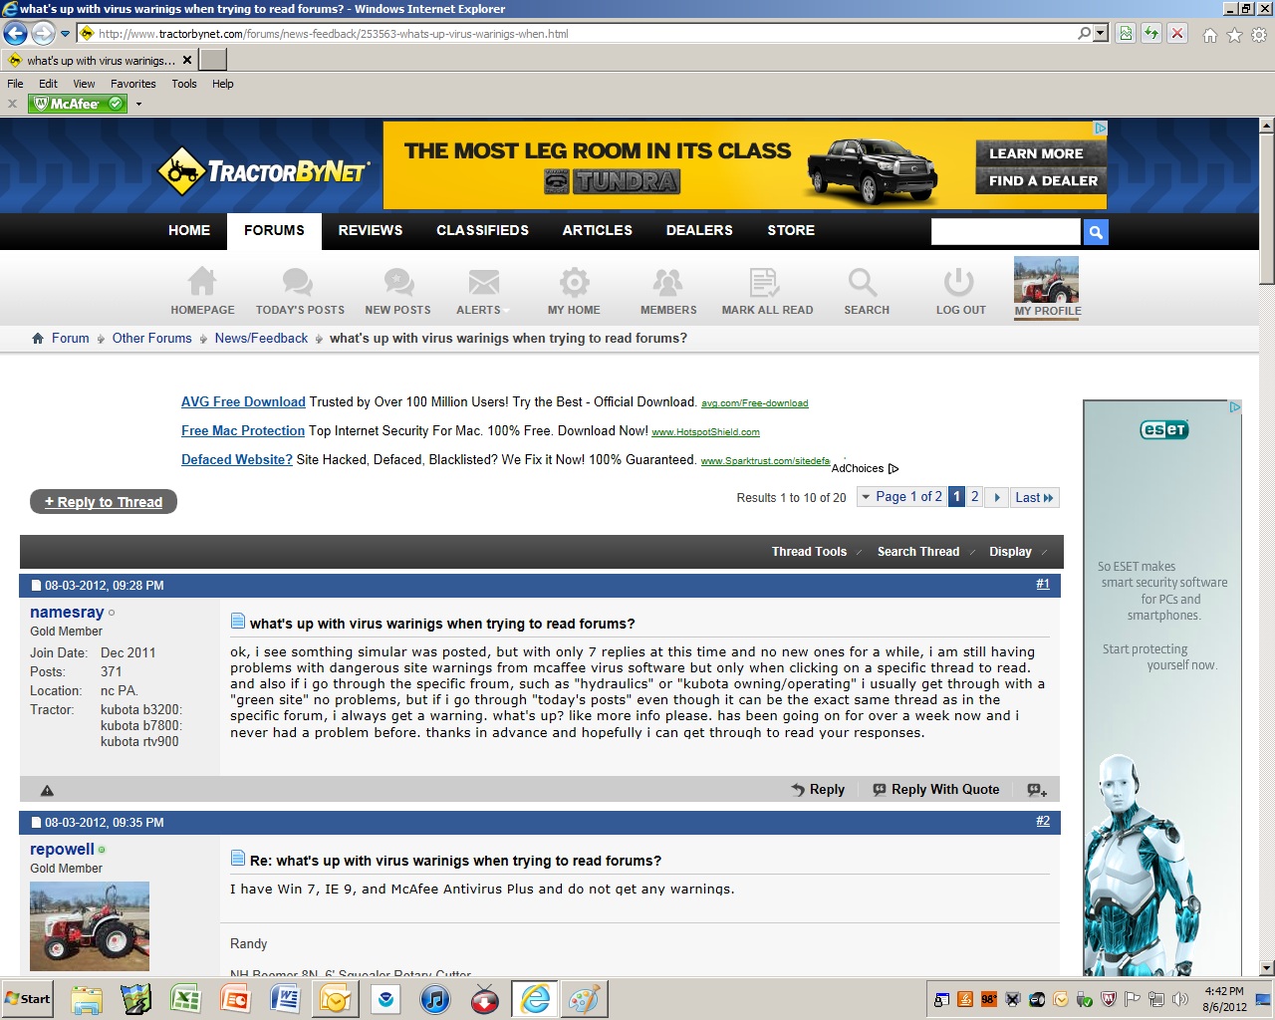Viewport: 1275px width, 1020px height.
Task: Click the My Profile tractor thumbnail
Action: pyautogui.click(x=1046, y=280)
